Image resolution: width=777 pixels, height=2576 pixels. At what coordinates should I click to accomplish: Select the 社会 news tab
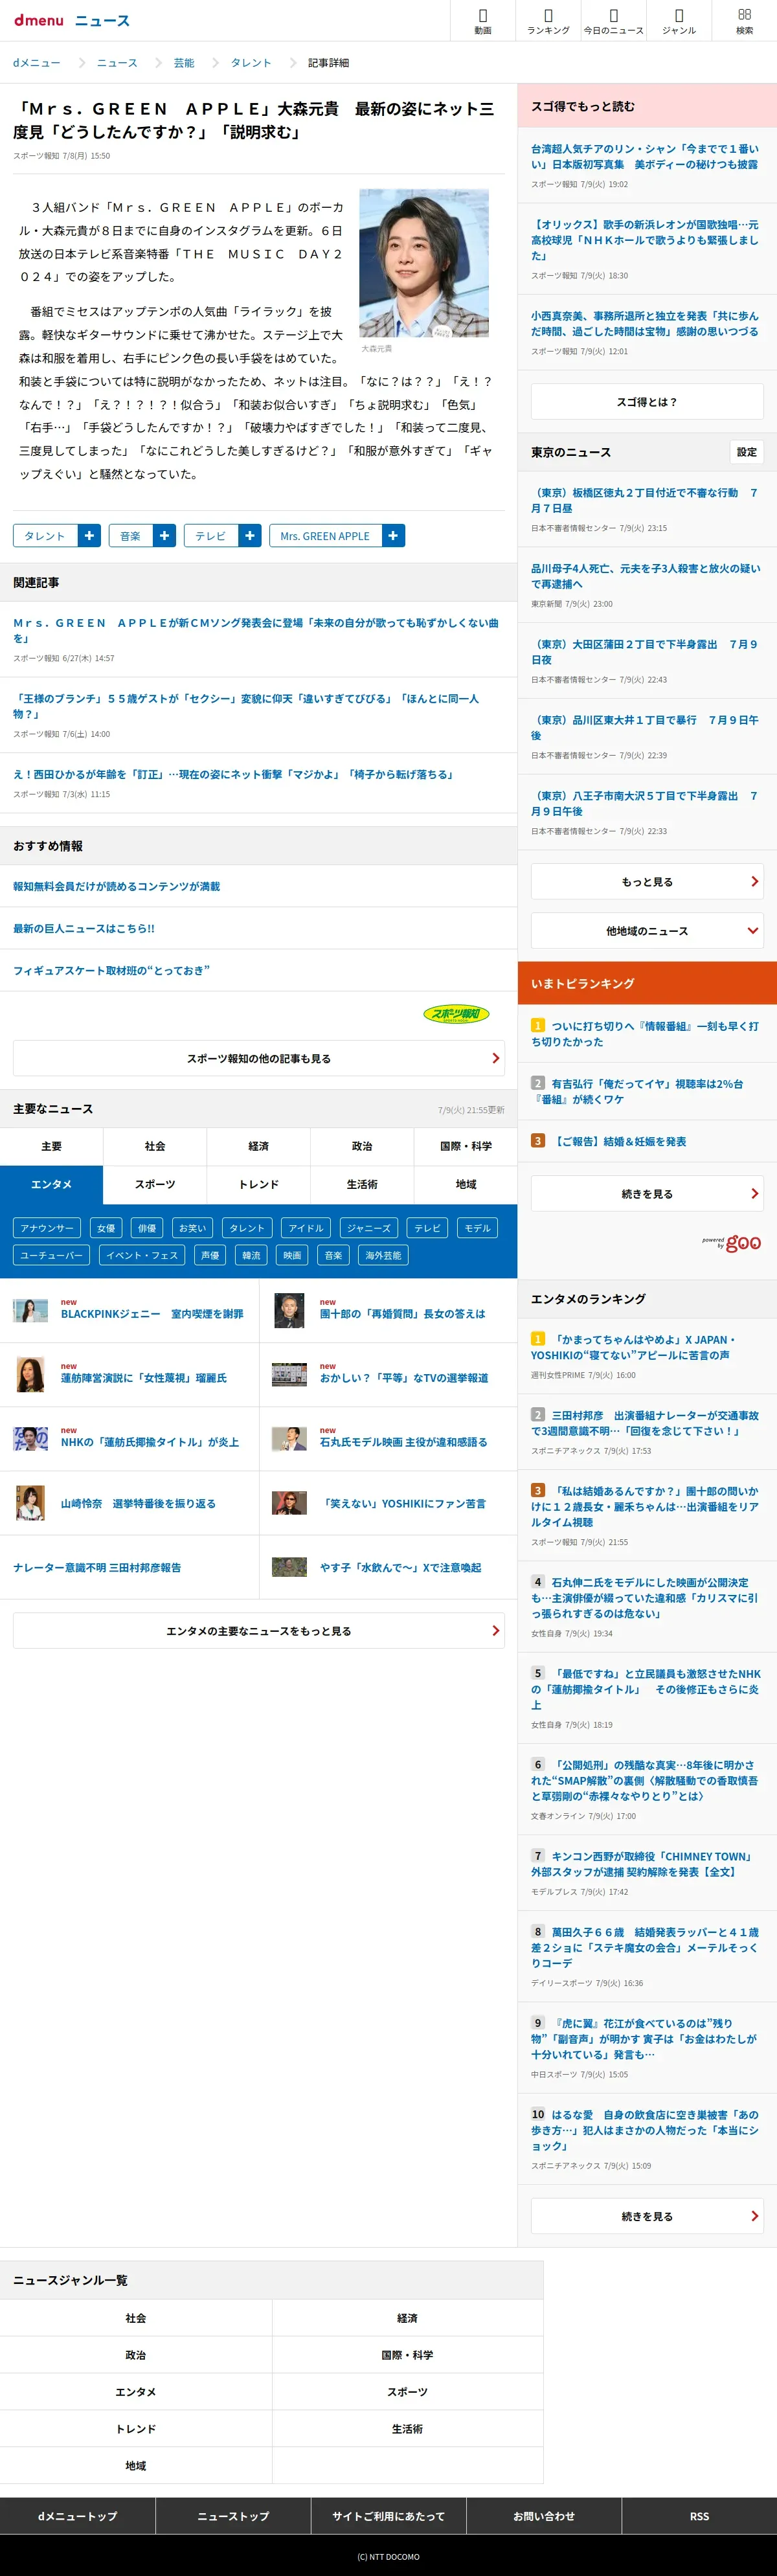pyautogui.click(x=155, y=1146)
